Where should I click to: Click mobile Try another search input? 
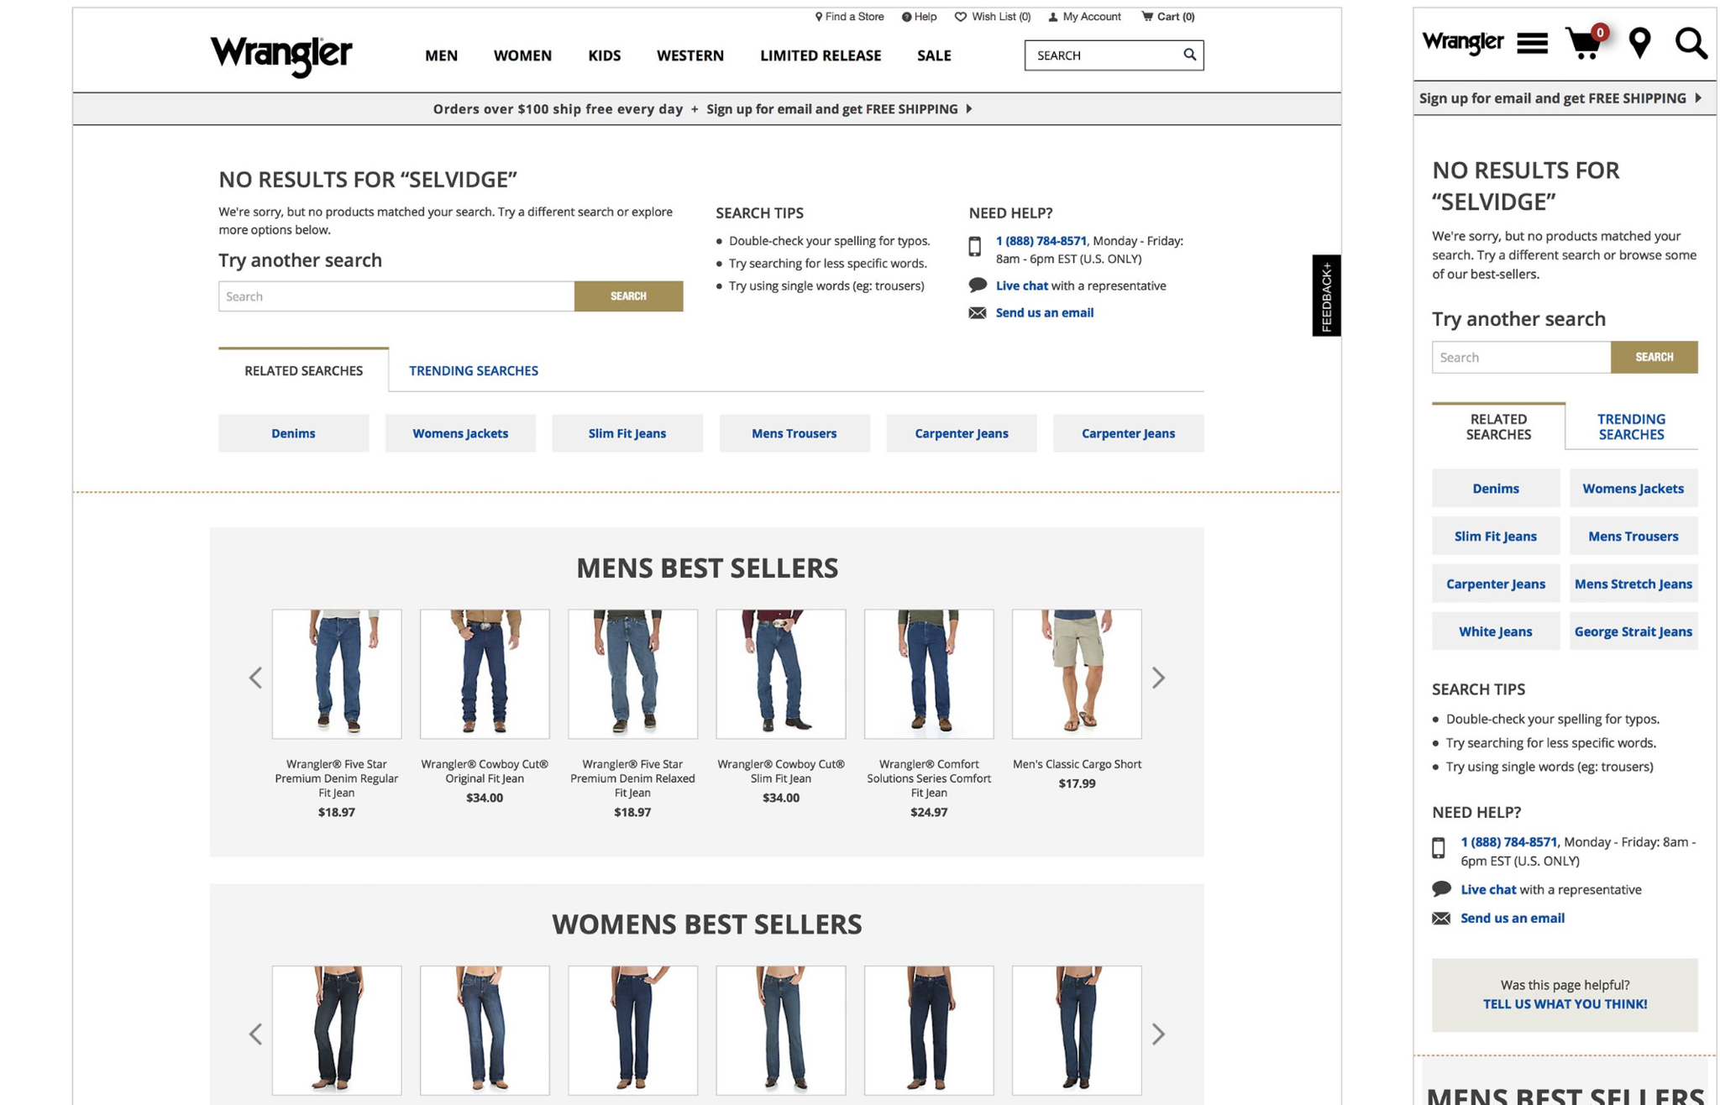pyautogui.click(x=1521, y=358)
